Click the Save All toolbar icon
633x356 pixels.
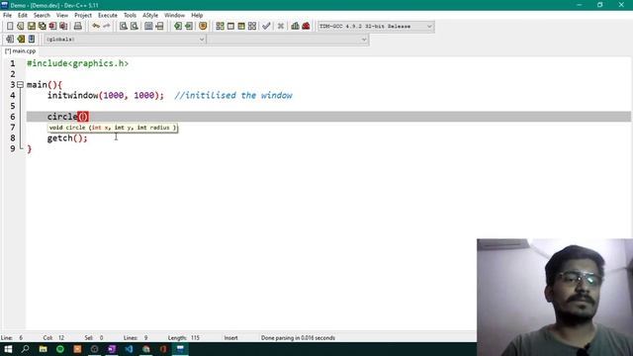(42, 27)
